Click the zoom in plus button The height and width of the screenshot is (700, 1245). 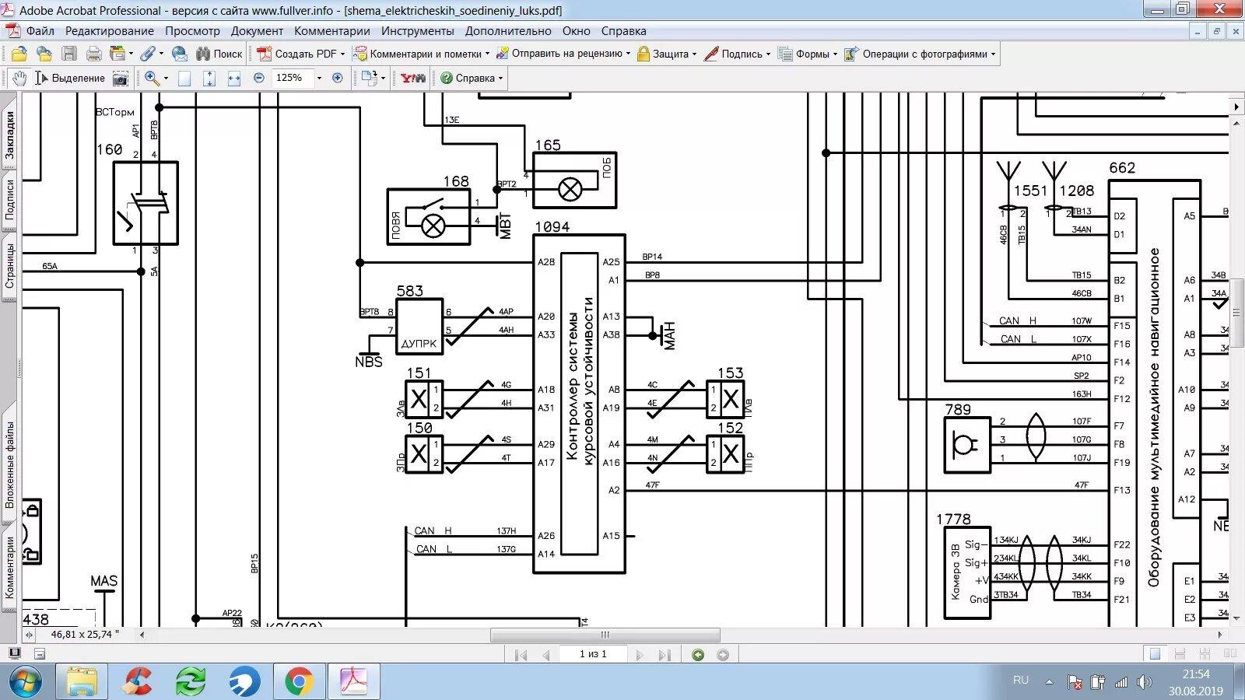(338, 78)
